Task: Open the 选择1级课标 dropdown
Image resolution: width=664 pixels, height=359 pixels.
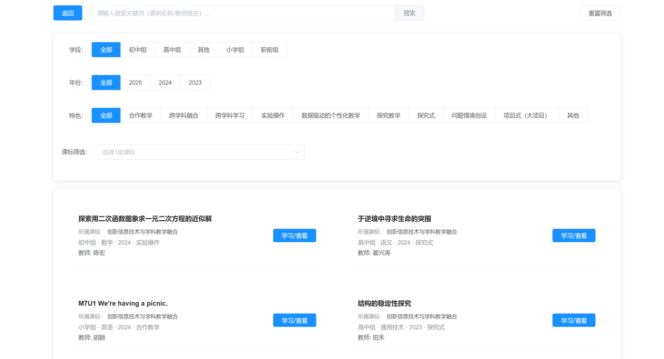Action: point(195,152)
